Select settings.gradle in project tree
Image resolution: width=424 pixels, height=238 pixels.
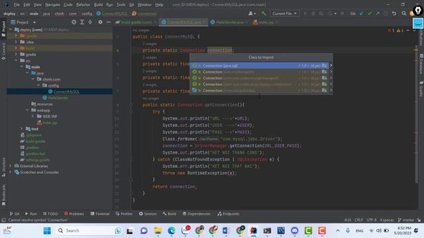(x=38, y=160)
